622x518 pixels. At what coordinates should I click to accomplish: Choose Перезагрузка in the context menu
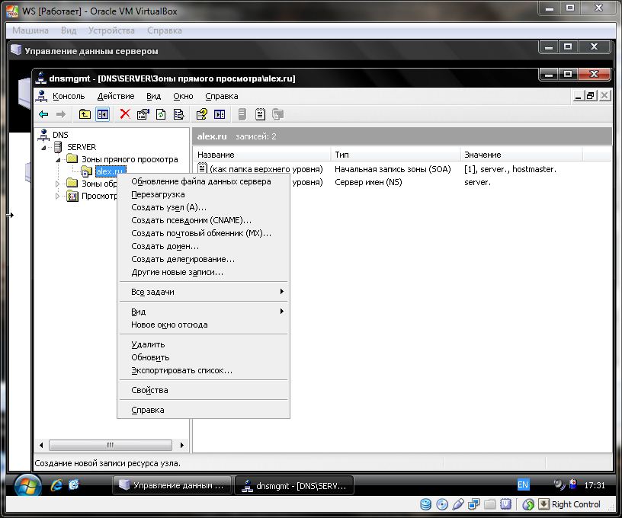[x=204, y=194]
